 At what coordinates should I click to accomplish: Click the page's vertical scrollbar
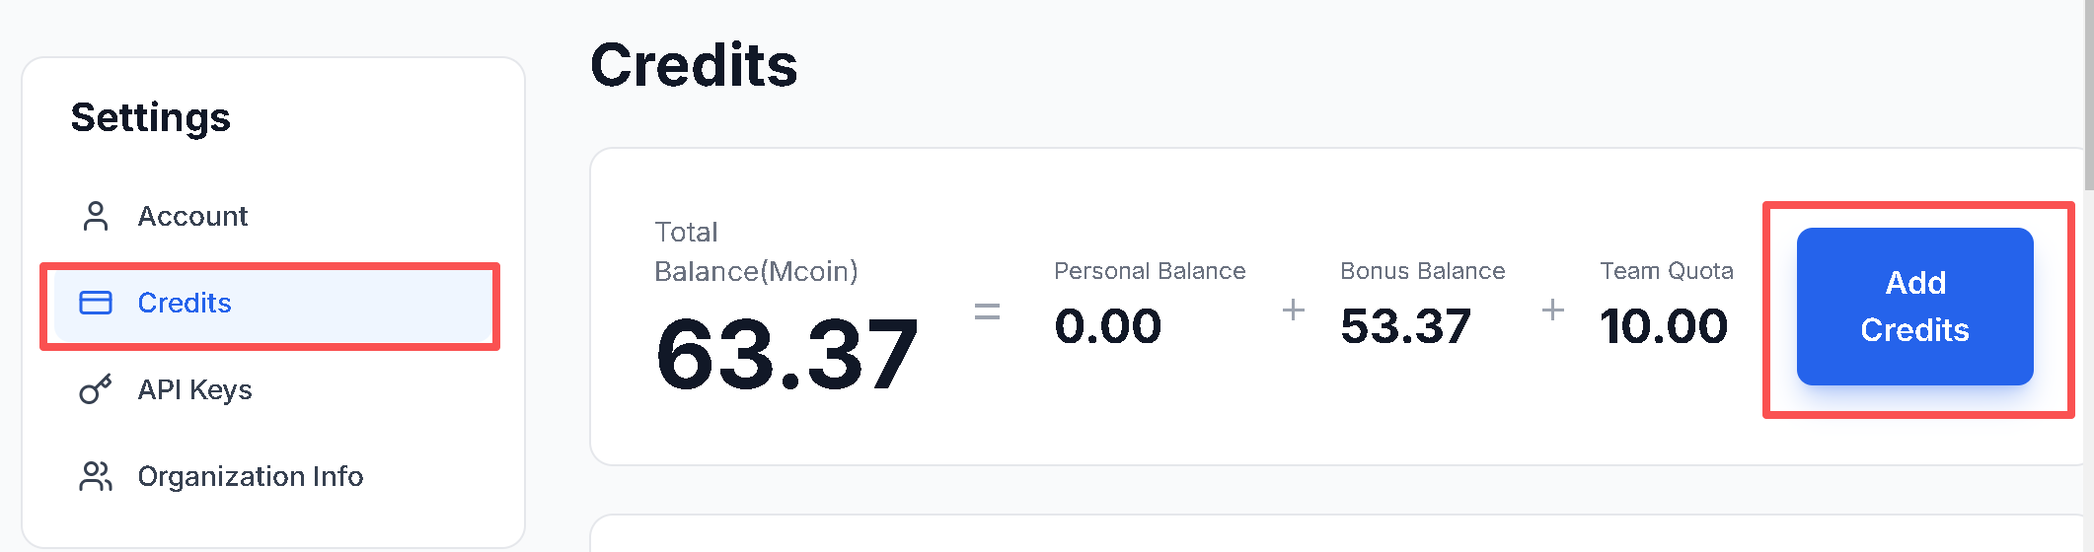click(2088, 99)
